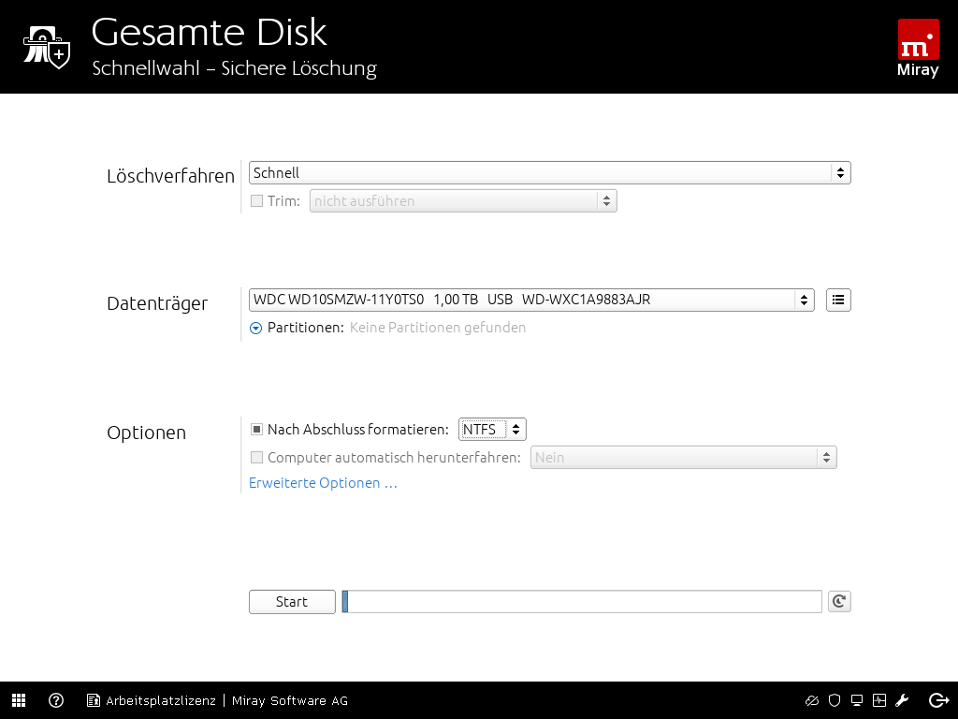Screen dimensions: 958x719
Task: Click the shield icon in status bar
Action: coord(835,700)
